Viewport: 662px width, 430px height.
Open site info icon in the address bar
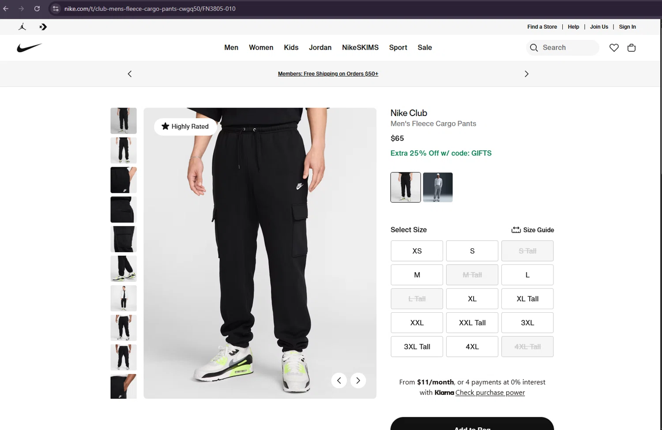(56, 8)
